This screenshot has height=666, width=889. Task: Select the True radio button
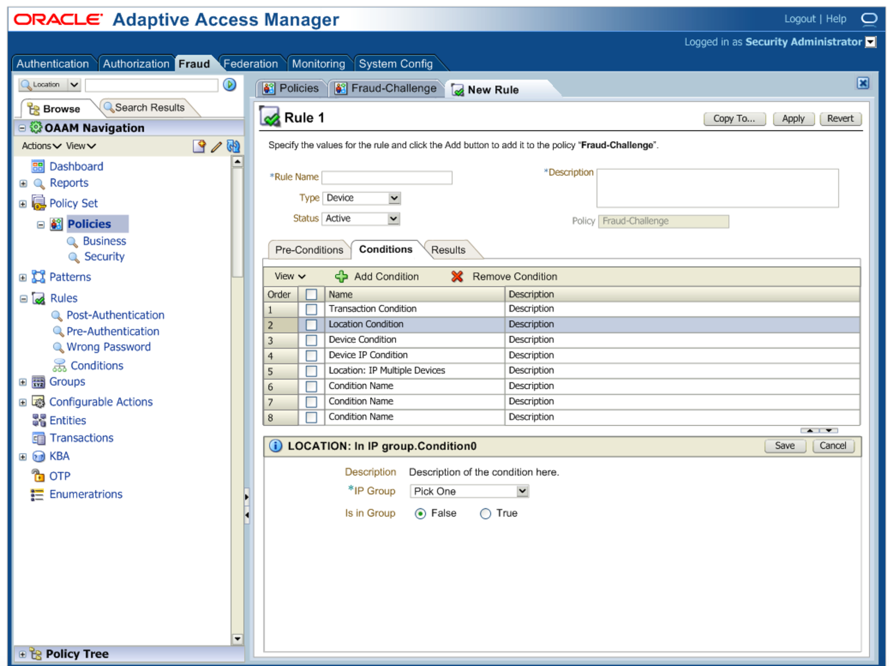(x=485, y=514)
